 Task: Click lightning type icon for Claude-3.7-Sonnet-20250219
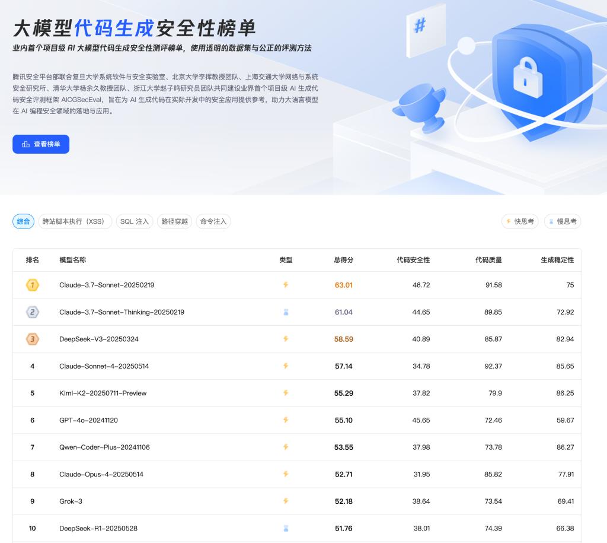click(x=286, y=285)
